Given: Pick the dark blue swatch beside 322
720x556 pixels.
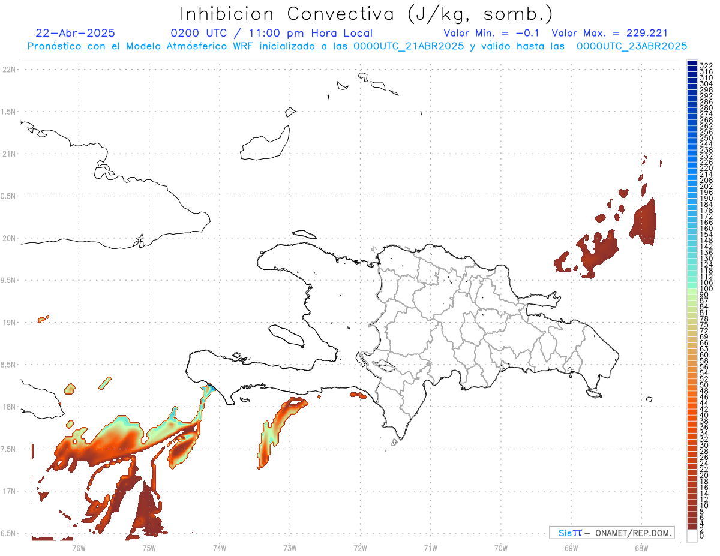Looking at the screenshot, I should [692, 63].
